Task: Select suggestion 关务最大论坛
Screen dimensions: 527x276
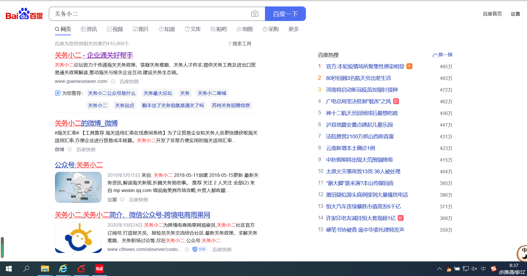Action: (x=158, y=93)
